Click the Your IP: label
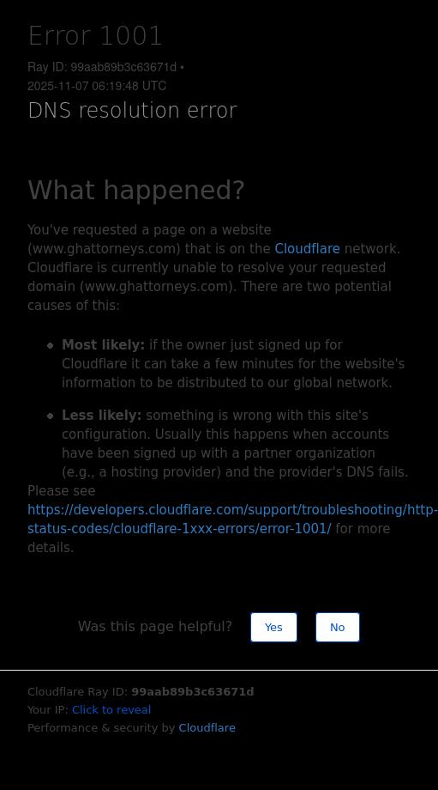The image size is (438, 790). (x=48, y=710)
